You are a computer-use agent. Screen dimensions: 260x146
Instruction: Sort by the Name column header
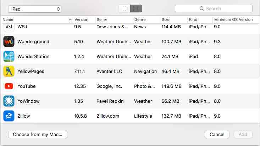(x=8, y=19)
